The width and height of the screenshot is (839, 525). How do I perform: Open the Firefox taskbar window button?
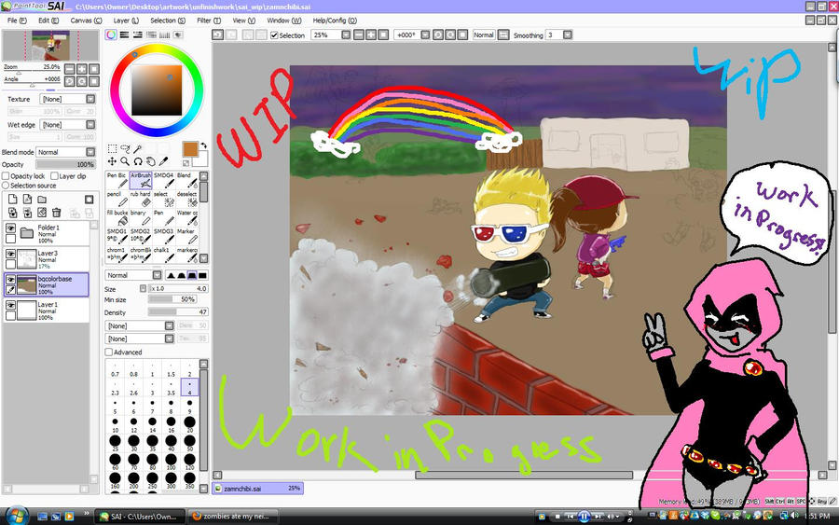tap(235, 517)
